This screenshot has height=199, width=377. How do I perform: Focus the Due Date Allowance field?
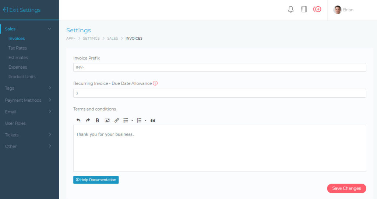coord(220,93)
